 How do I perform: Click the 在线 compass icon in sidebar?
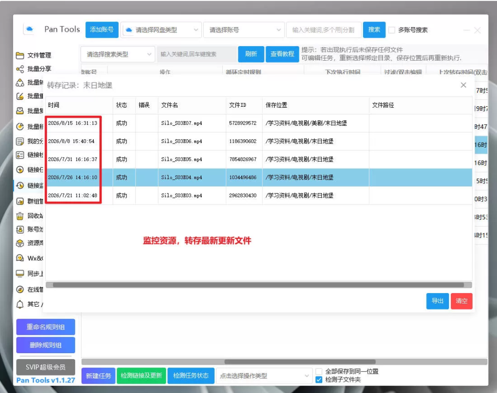(20, 289)
